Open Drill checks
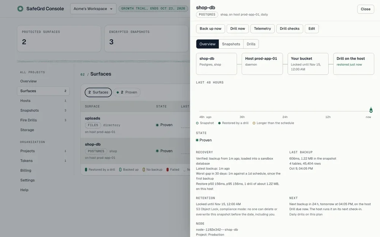380x237 pixels. click(x=290, y=28)
